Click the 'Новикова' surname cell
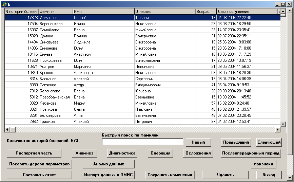The image size is (294, 182). pos(56,109)
